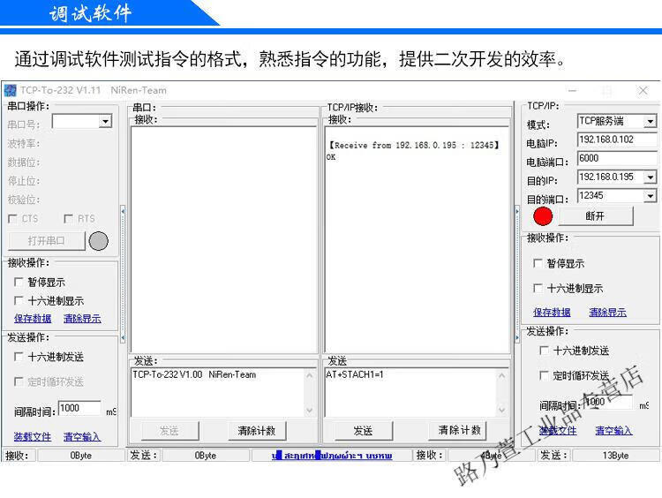Click up arrow of TCP/IP send scrollbar
This screenshot has height=498, width=662.
click(x=502, y=375)
